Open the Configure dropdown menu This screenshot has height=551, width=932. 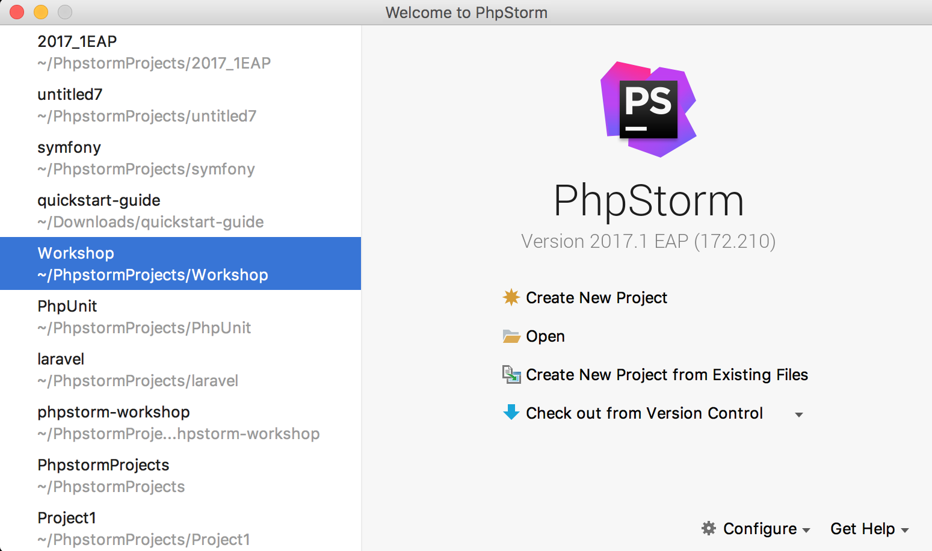(x=760, y=529)
